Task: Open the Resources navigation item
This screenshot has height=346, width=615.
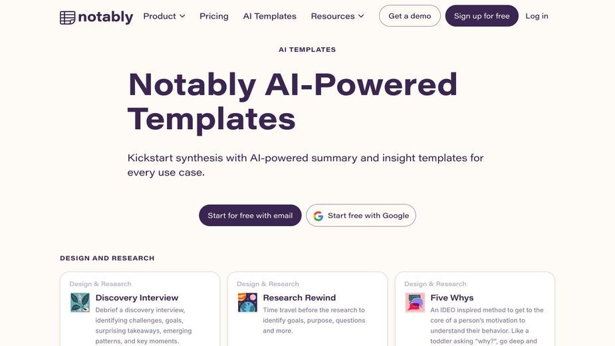Action: coord(337,16)
